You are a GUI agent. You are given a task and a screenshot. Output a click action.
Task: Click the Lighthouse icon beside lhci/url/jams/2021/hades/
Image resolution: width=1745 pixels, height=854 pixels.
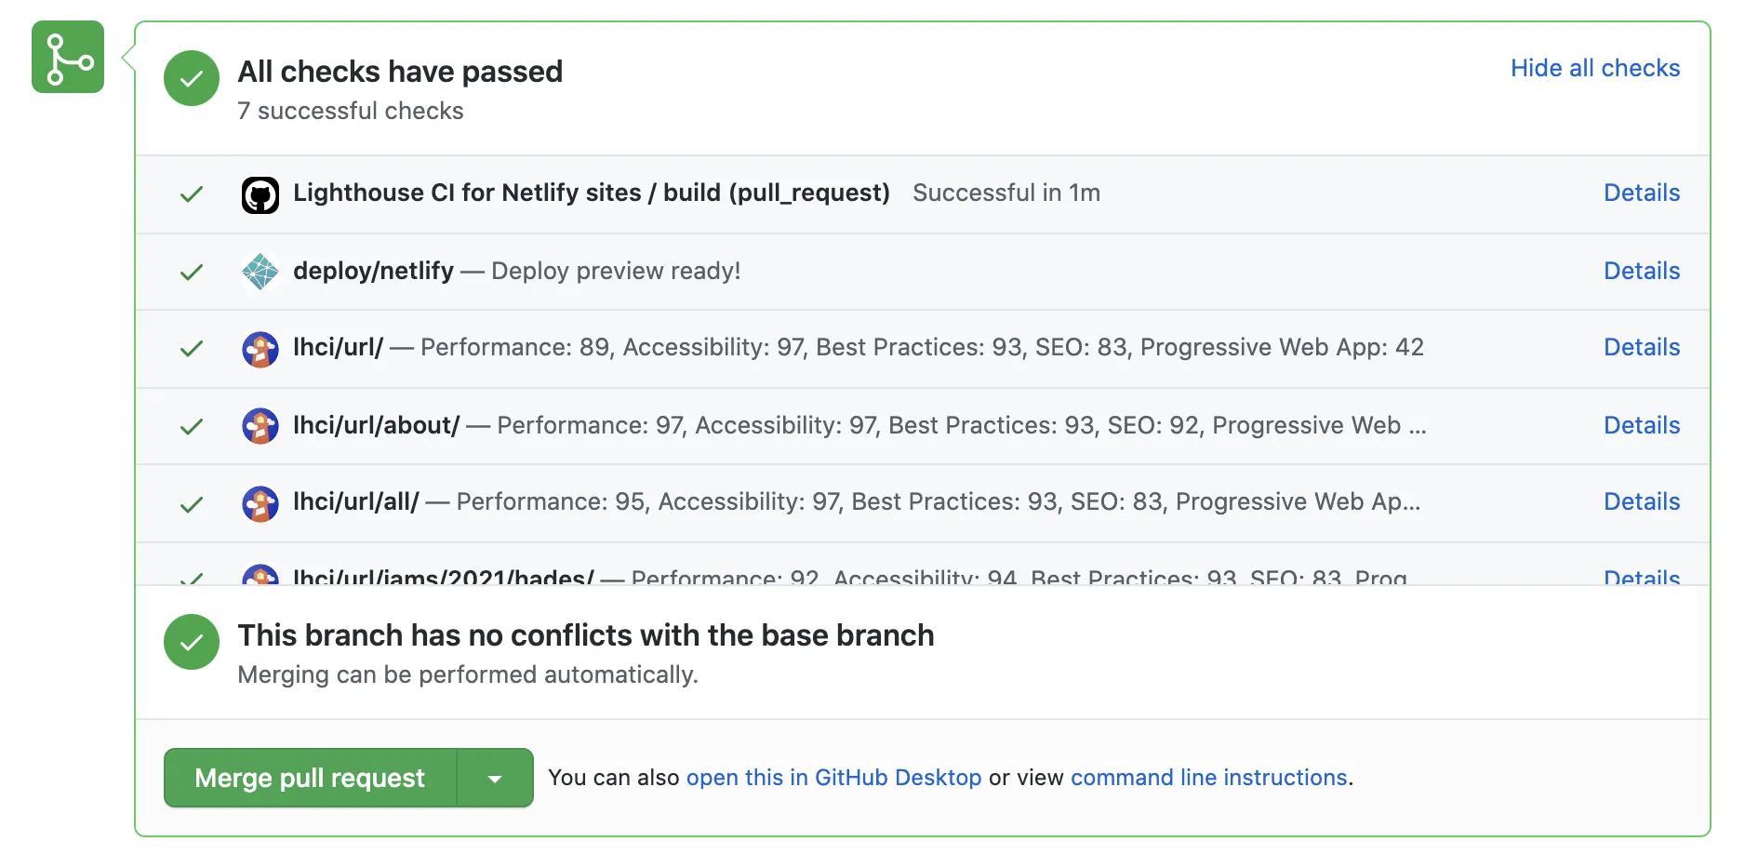(x=260, y=577)
